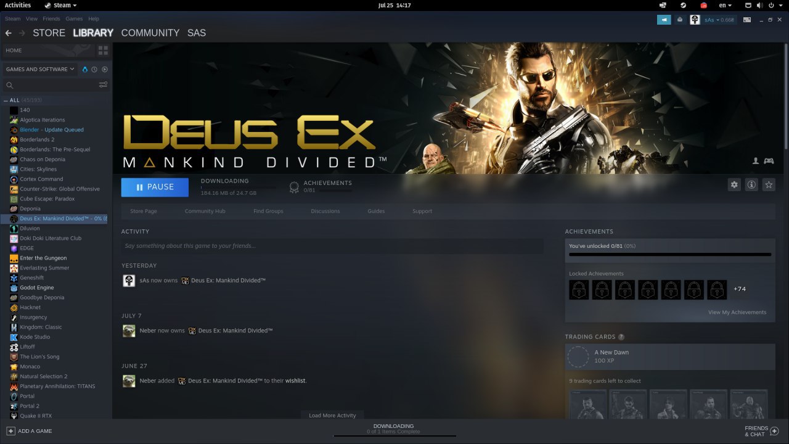
Task: Go to the STORE tab
Action: coord(49,33)
